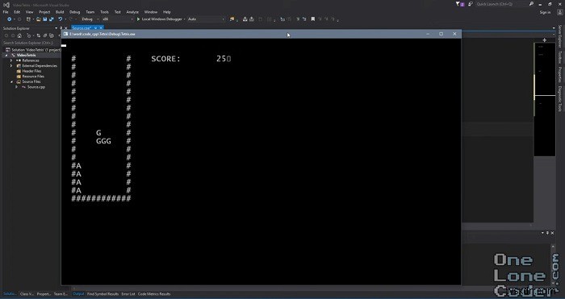
Task: Expand the External Dependencies node
Action: click(11, 66)
